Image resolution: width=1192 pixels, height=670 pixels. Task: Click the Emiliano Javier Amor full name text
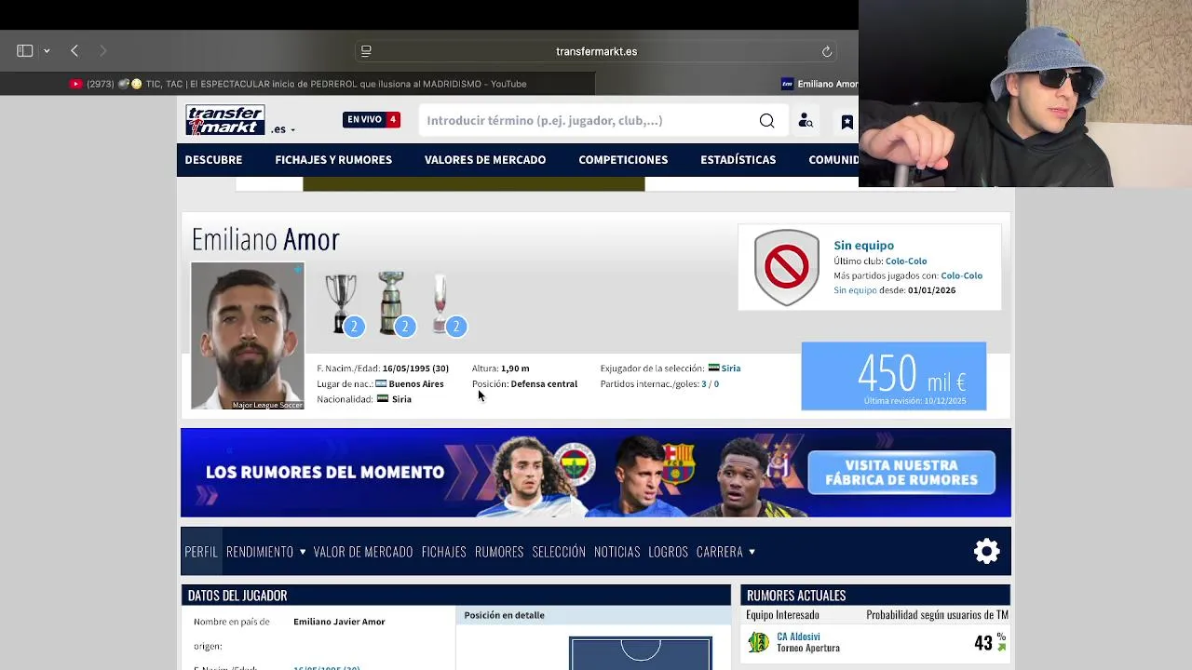339,622
